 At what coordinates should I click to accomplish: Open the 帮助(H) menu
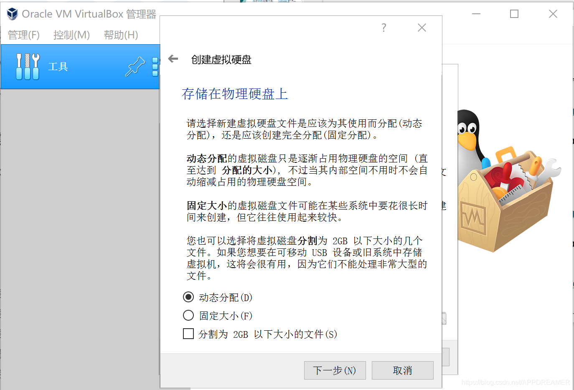120,35
